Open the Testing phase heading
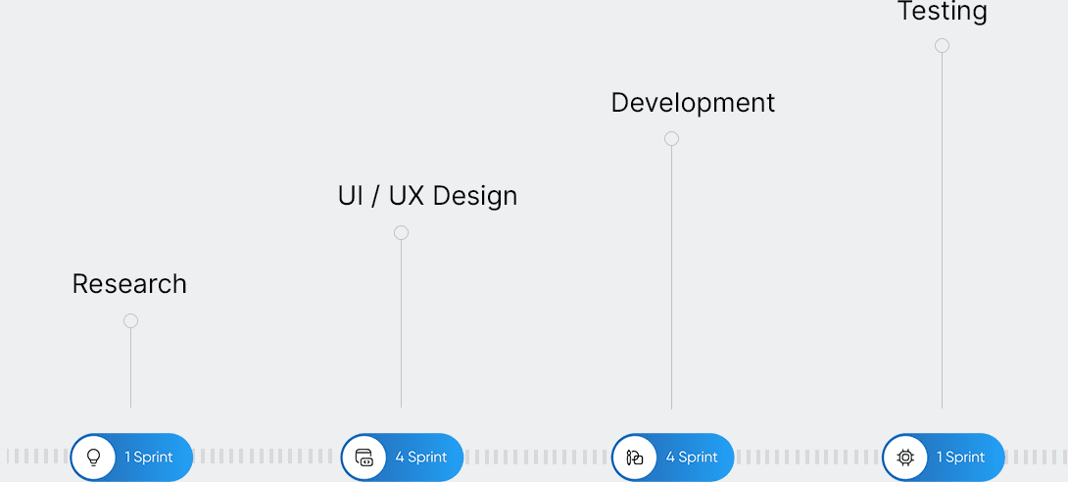 click(942, 12)
